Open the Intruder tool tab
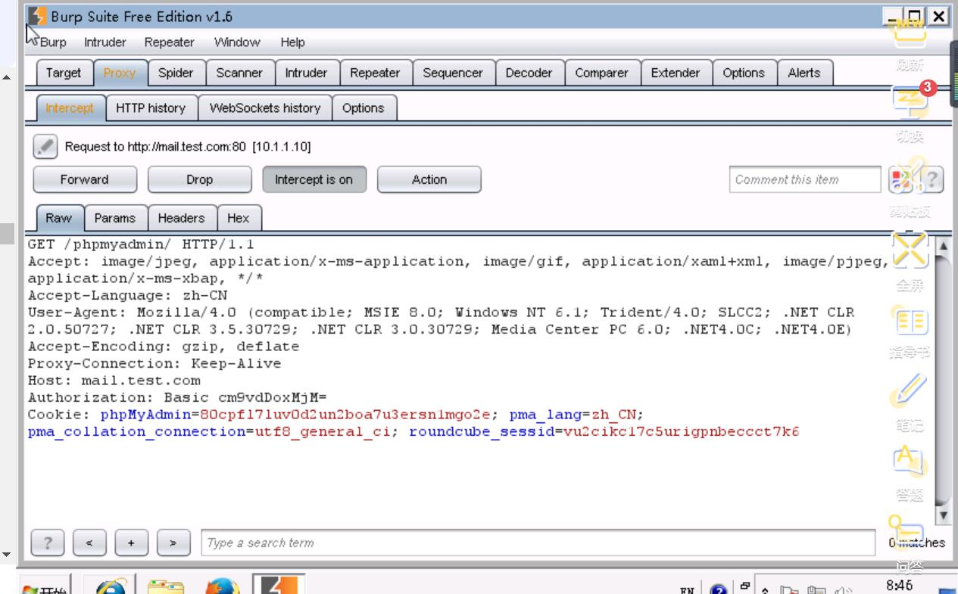 pyautogui.click(x=306, y=73)
